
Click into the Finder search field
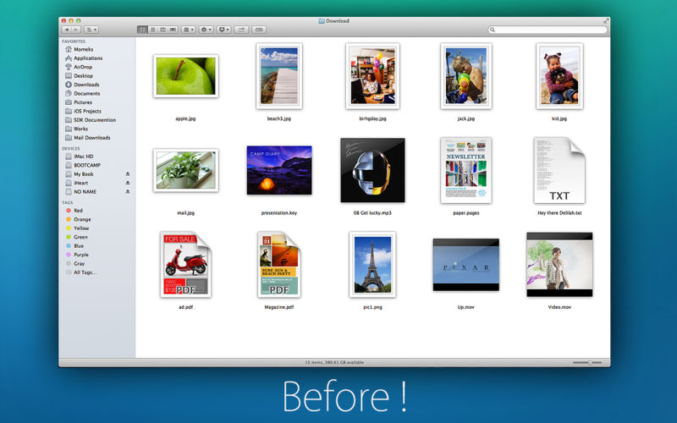click(x=548, y=30)
